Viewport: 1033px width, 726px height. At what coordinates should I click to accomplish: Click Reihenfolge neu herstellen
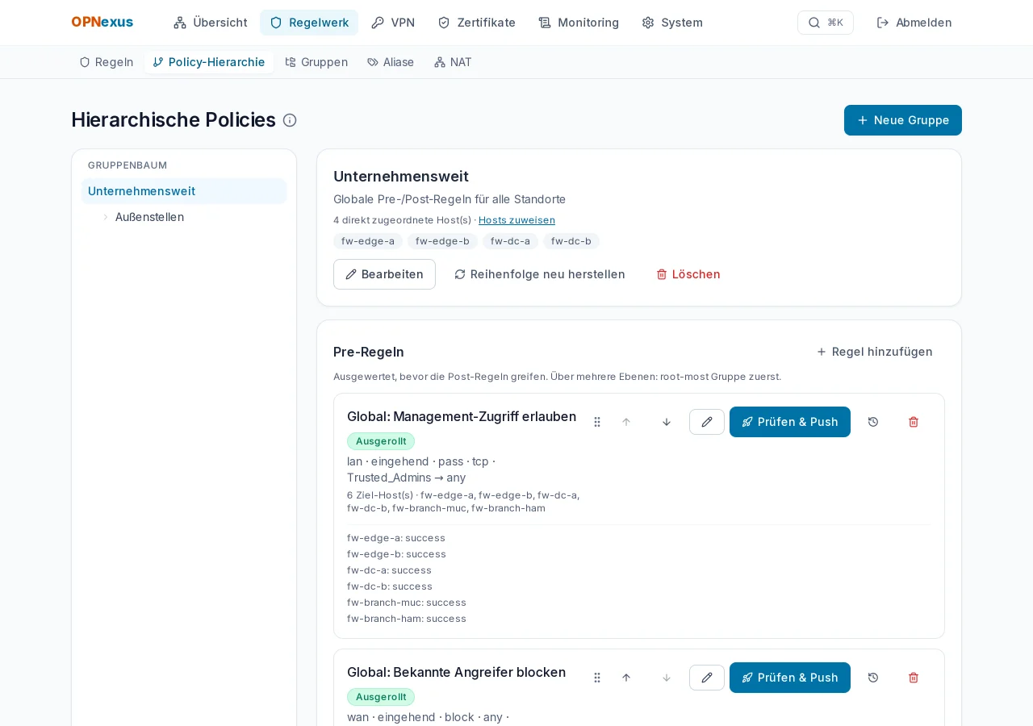coord(540,274)
